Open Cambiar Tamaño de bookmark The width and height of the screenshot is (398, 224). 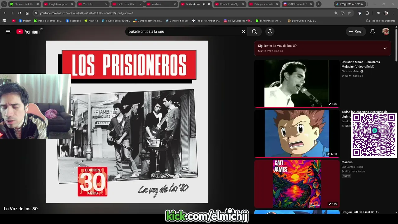148,21
